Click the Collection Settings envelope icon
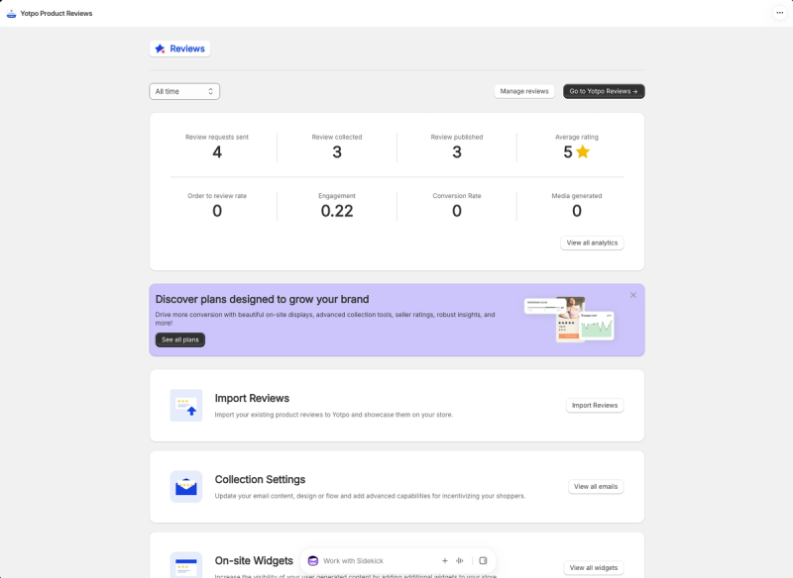The width and height of the screenshot is (793, 578). [186, 487]
